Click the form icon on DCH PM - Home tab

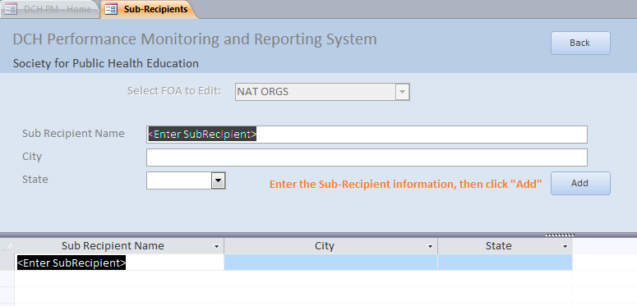click(x=11, y=9)
